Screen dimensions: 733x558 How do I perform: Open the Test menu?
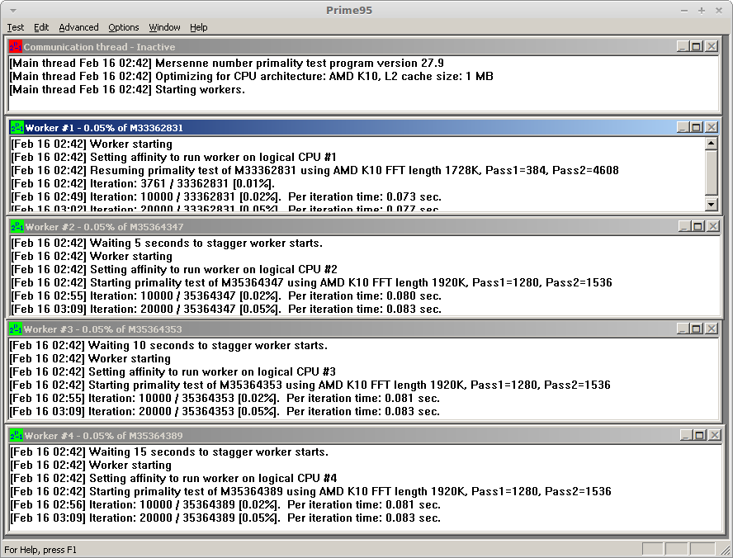(x=16, y=27)
